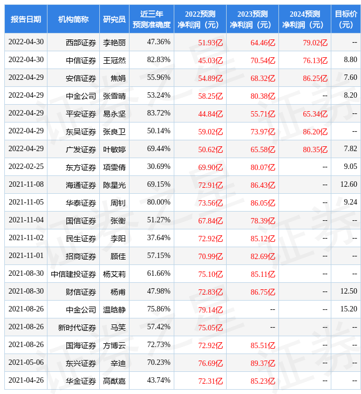Click researcher name 温晗静
Screen dimensions: 361x394
(114, 310)
